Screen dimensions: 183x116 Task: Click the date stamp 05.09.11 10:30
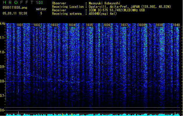pos(15,13)
